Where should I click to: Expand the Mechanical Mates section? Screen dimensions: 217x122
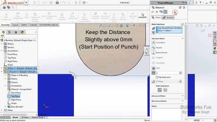tap(183, 101)
